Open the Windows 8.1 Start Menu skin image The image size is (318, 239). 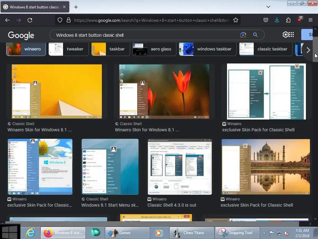pos(110,167)
